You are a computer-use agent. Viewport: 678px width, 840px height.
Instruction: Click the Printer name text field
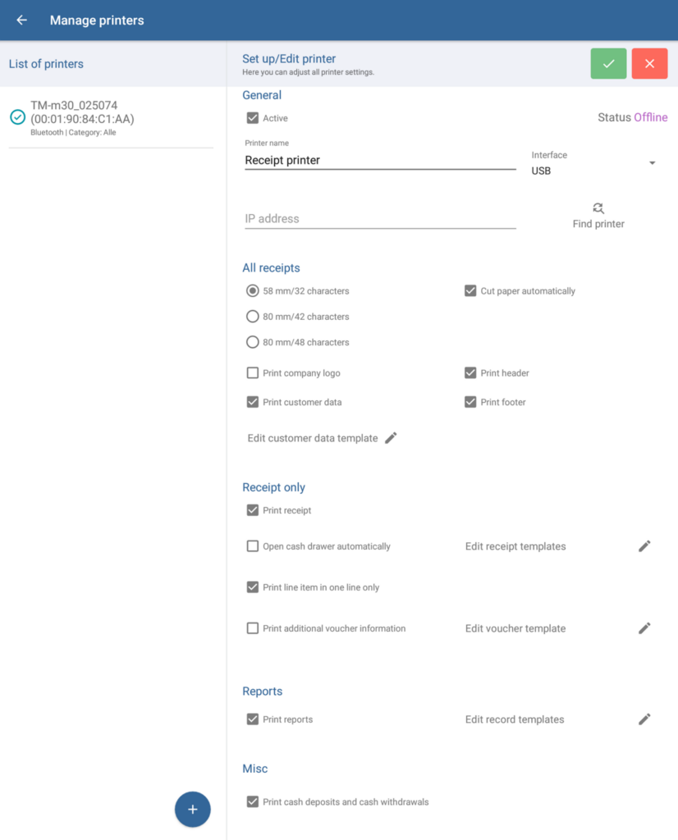pyautogui.click(x=380, y=161)
